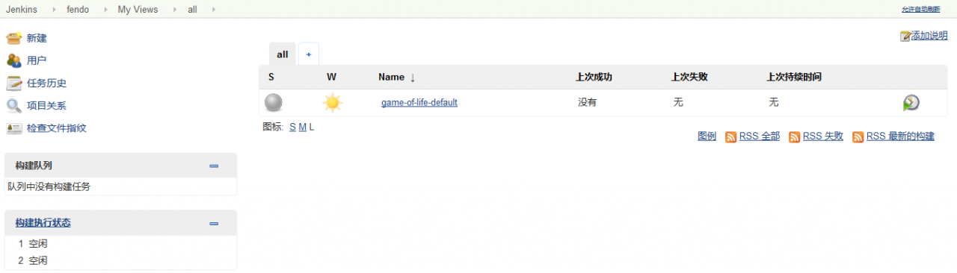Click the 没有 last success cell

tap(588, 102)
